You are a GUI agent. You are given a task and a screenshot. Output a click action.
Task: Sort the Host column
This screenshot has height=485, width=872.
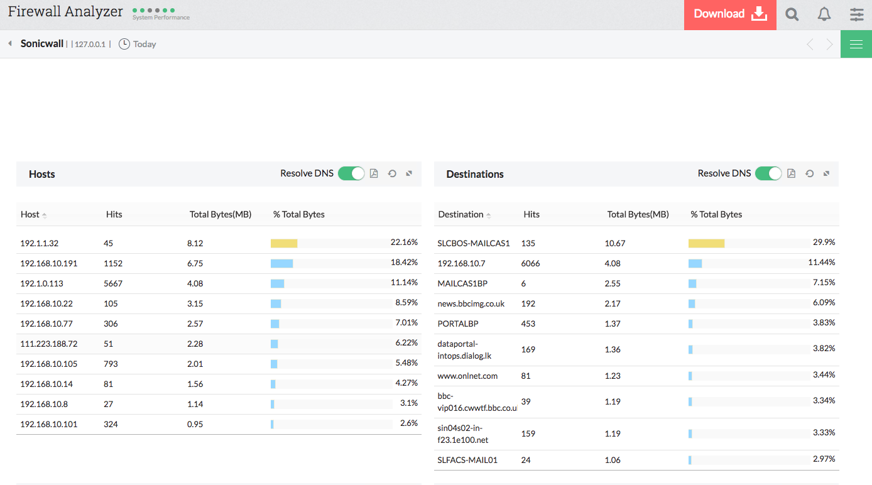coord(31,214)
